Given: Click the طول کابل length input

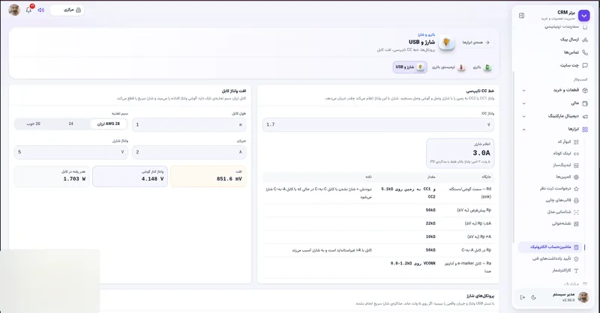Looking at the screenshot, I should 189,124.
